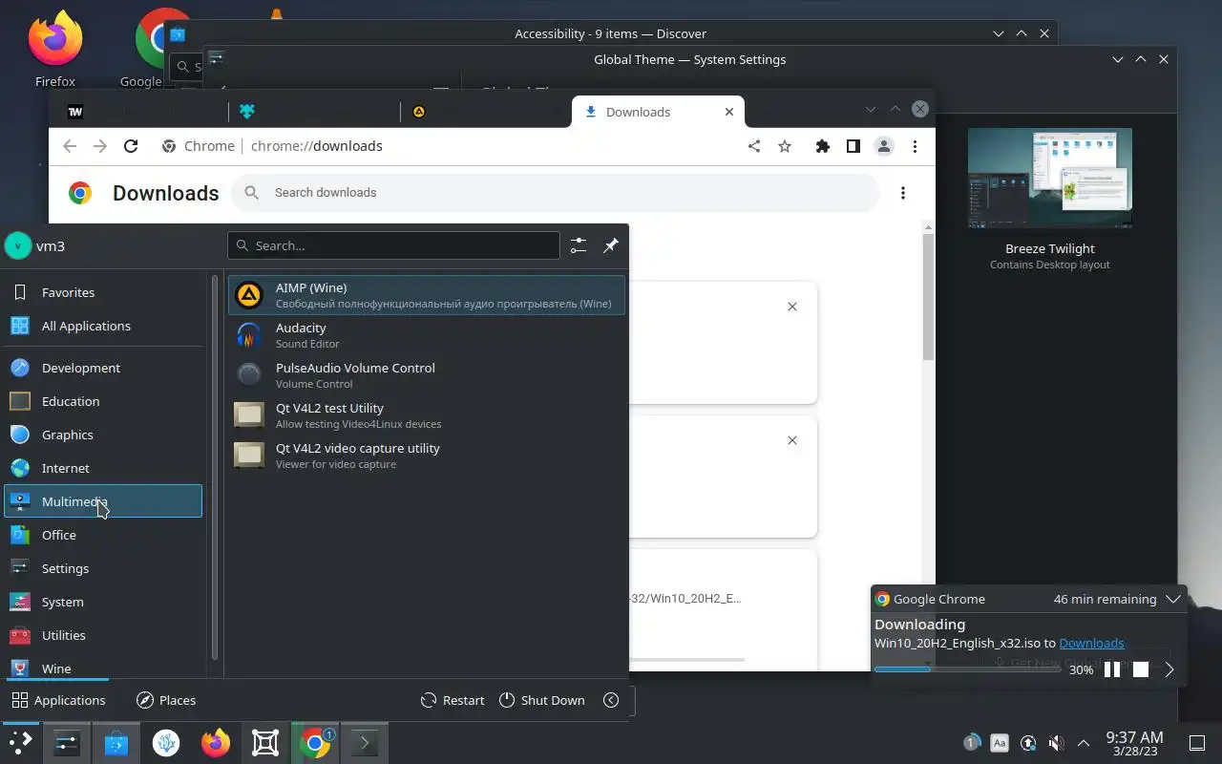Open the KDE application launcher button
The height and width of the screenshot is (764, 1222).
(19, 742)
